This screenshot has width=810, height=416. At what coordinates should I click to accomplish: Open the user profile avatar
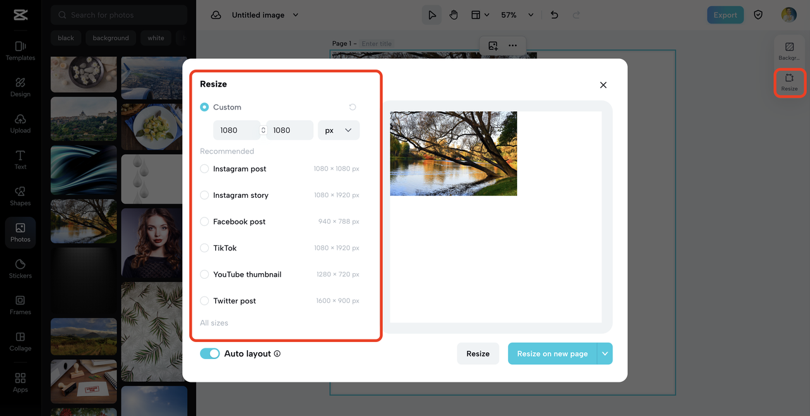pyautogui.click(x=788, y=15)
